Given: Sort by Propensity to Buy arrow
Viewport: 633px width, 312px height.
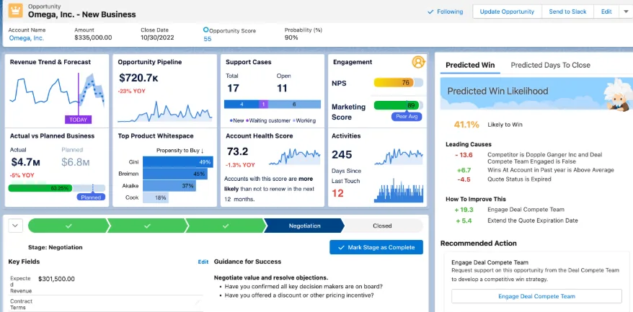Looking at the screenshot, I should (x=203, y=151).
